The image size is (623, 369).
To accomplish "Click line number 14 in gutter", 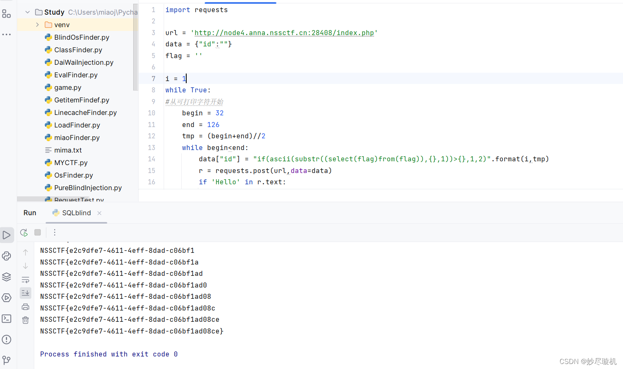I will pos(152,159).
